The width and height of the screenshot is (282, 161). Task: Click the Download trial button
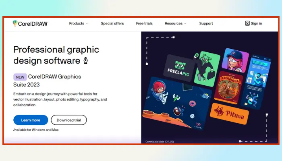(x=69, y=120)
